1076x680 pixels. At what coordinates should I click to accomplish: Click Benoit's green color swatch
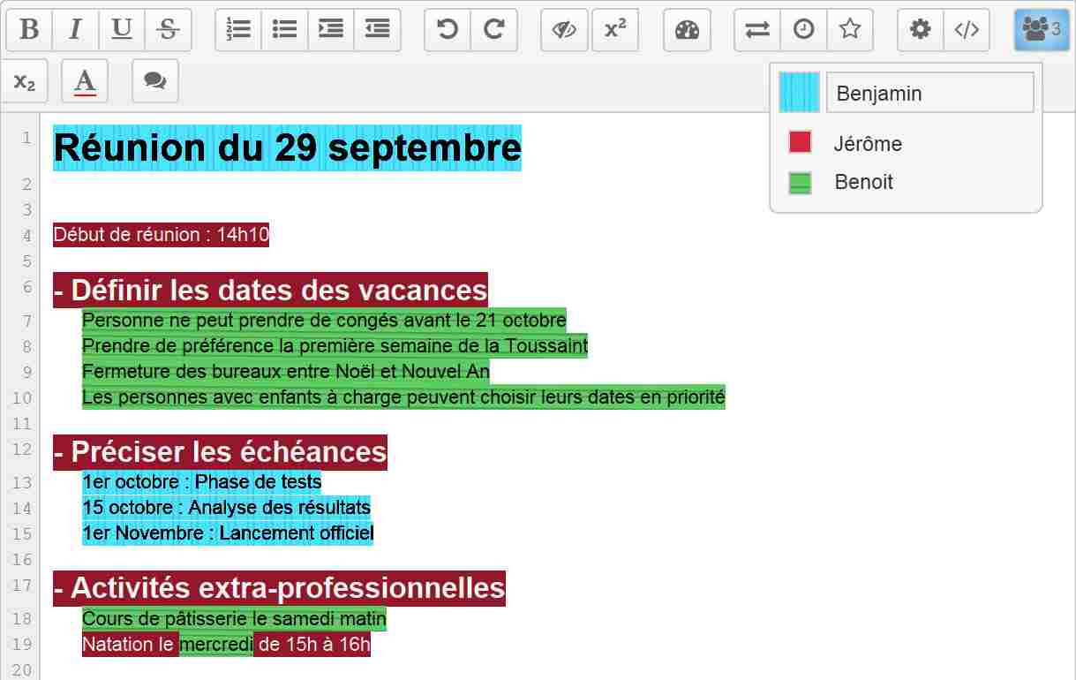point(800,182)
